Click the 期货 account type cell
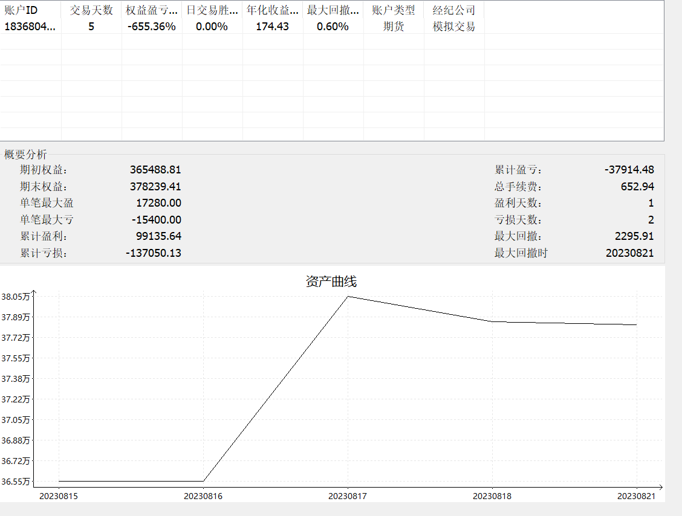This screenshot has width=682, height=516. pos(393,27)
